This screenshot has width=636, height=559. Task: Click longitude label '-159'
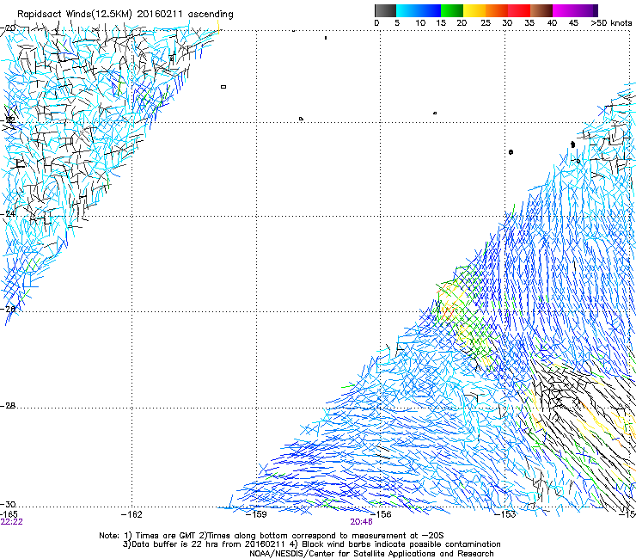pos(256,514)
